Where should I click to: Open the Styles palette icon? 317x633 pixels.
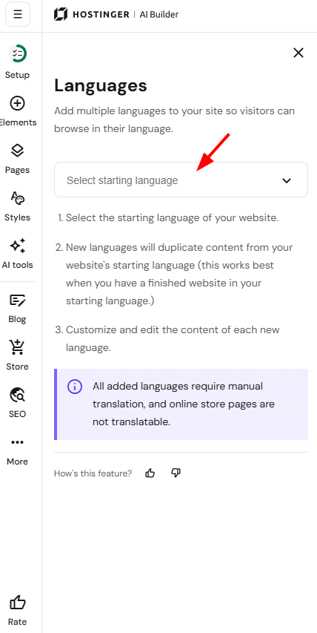(17, 198)
